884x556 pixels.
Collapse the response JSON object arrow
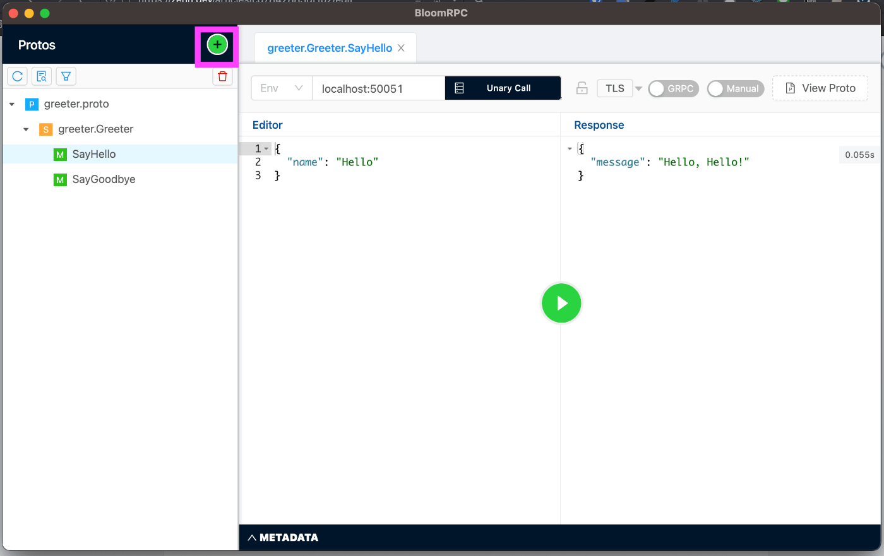pos(570,149)
